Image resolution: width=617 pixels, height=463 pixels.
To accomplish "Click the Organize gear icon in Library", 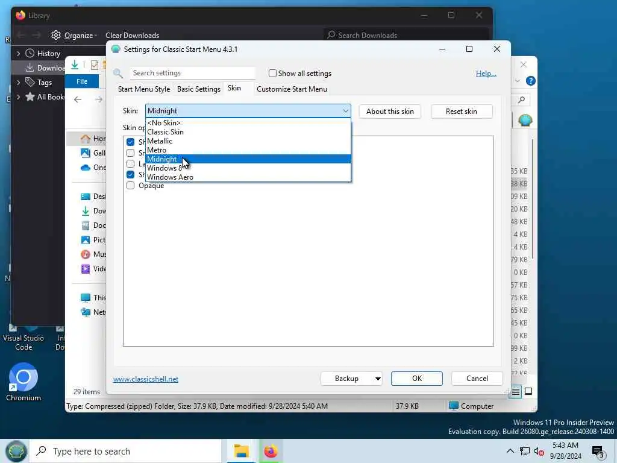I will (x=56, y=35).
